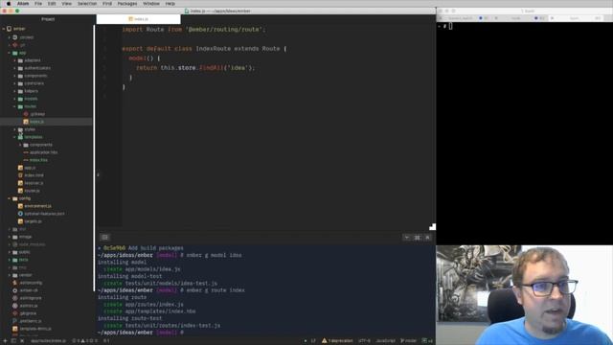Open the View menu

pos(66,4)
